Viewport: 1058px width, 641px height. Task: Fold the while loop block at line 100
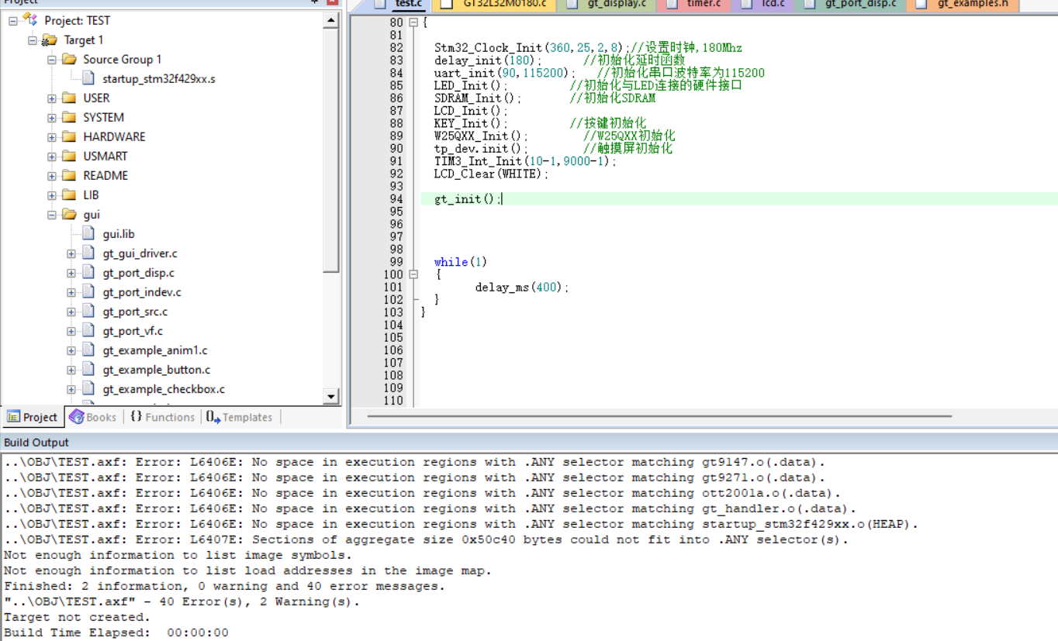coord(413,274)
